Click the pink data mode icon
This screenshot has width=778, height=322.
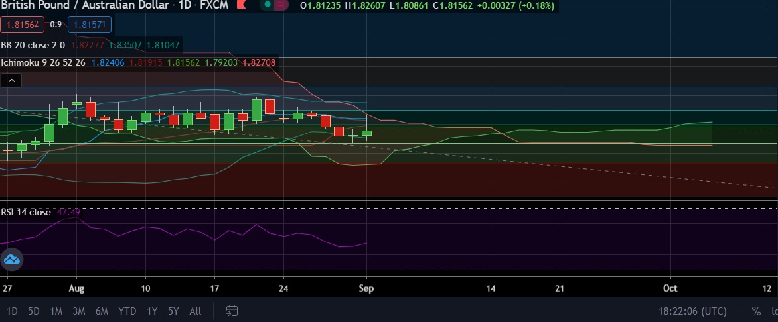point(281,5)
